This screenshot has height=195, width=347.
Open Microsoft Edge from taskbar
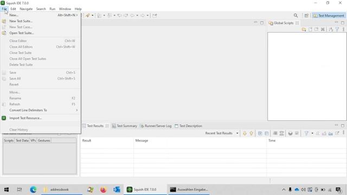tap(33, 190)
